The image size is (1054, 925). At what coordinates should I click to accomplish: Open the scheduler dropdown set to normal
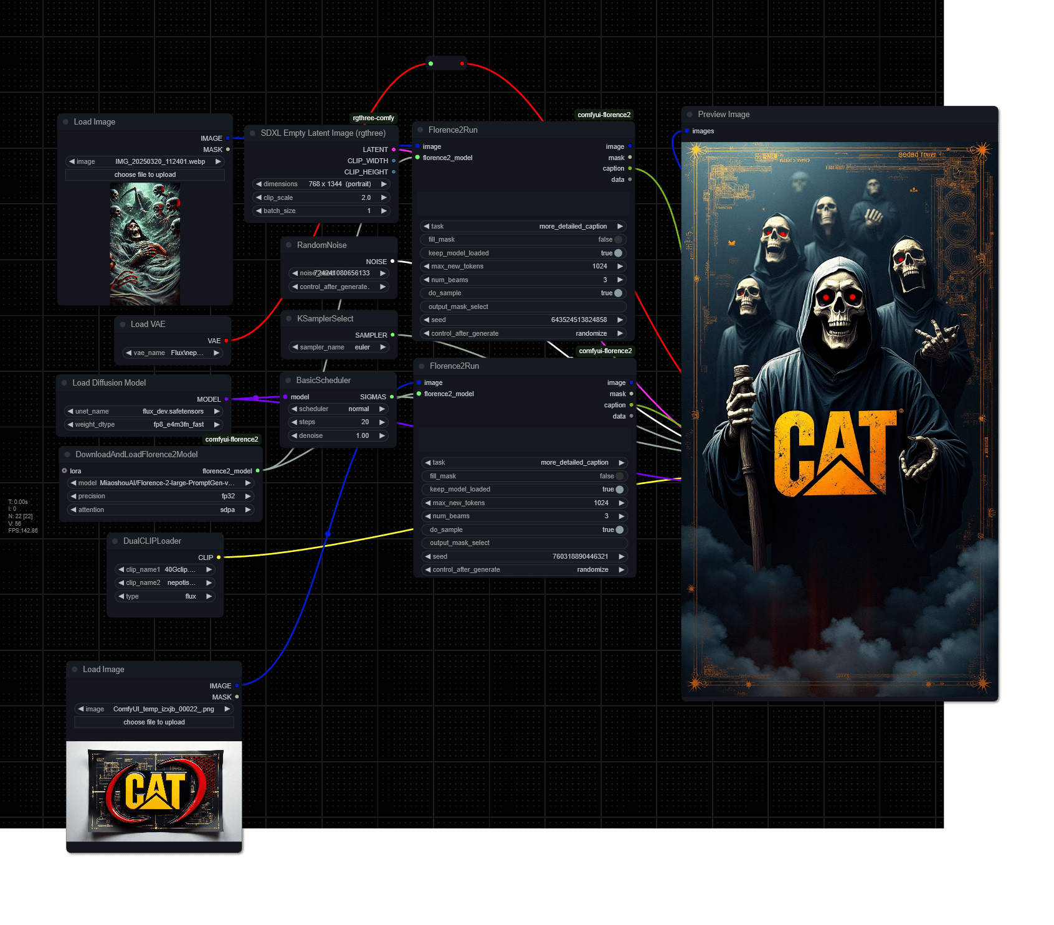[338, 409]
